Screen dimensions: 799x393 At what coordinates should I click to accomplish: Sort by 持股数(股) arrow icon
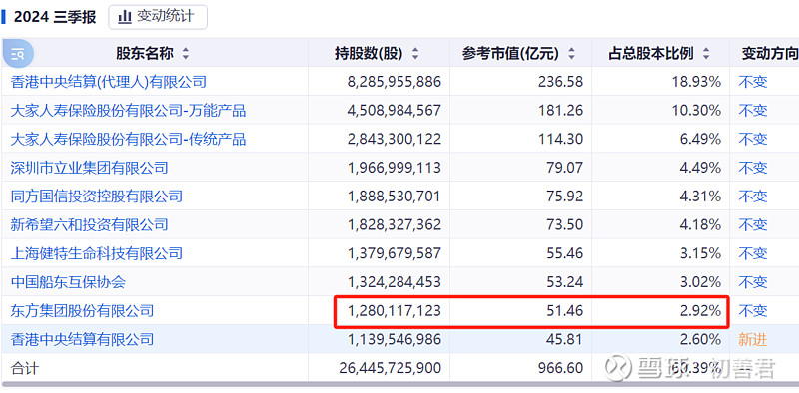(x=415, y=54)
